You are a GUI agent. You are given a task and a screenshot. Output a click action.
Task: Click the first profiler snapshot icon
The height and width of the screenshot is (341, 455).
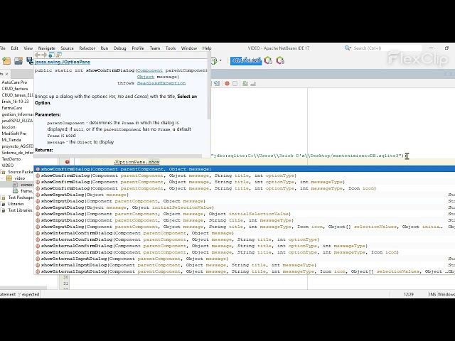(268, 60)
